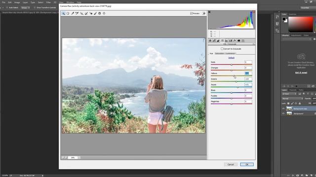Viewport: 316px width, 177px height.
Task: Switch to the Luminance tab
Action: click(x=230, y=54)
